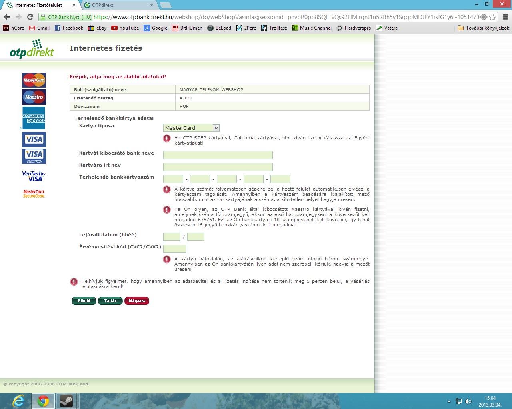The width and height of the screenshot is (512, 409).
Task: Focus the expiry month field
Action: click(172, 237)
